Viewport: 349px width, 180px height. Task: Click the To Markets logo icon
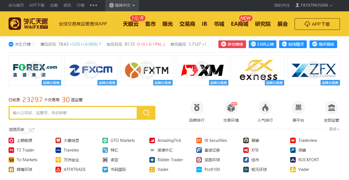(x=11, y=160)
